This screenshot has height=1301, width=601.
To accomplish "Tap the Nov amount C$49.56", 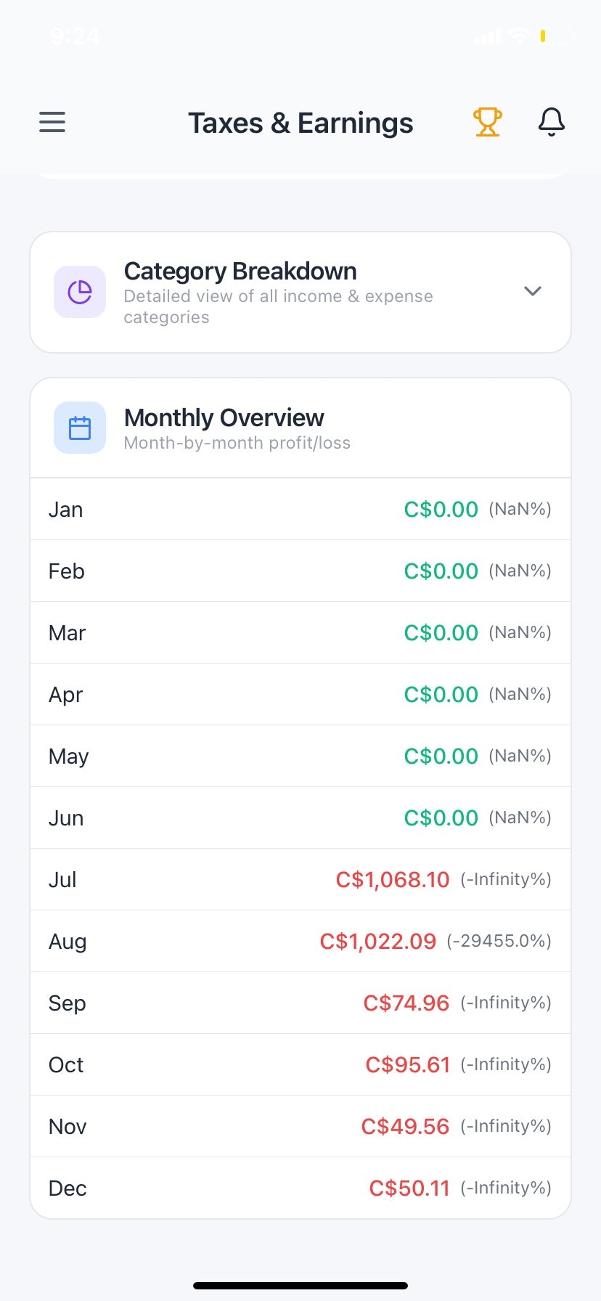I will (405, 1126).
